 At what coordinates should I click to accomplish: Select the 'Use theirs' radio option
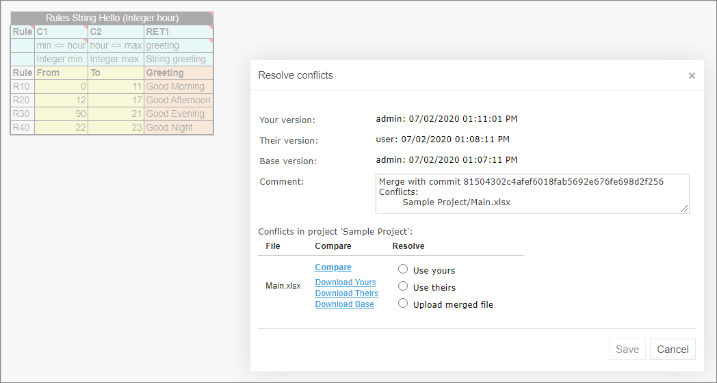click(x=403, y=287)
